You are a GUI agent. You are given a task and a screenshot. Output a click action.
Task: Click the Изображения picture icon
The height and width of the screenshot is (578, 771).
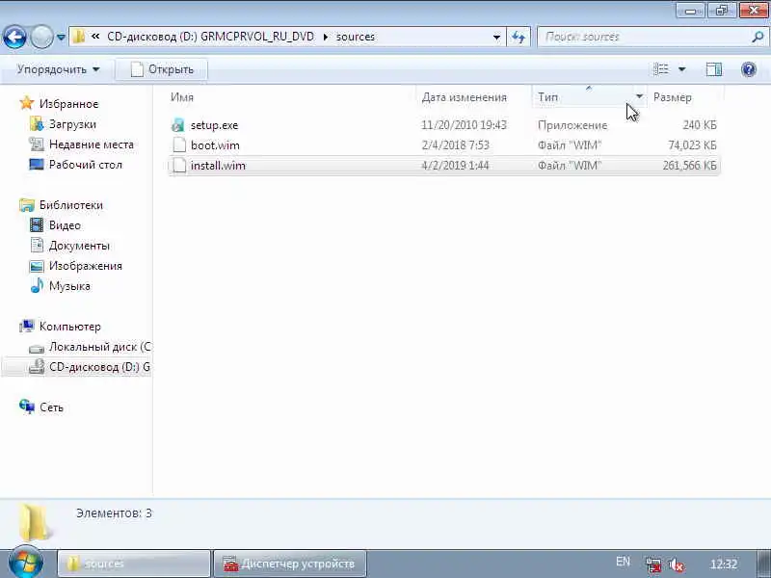37,266
